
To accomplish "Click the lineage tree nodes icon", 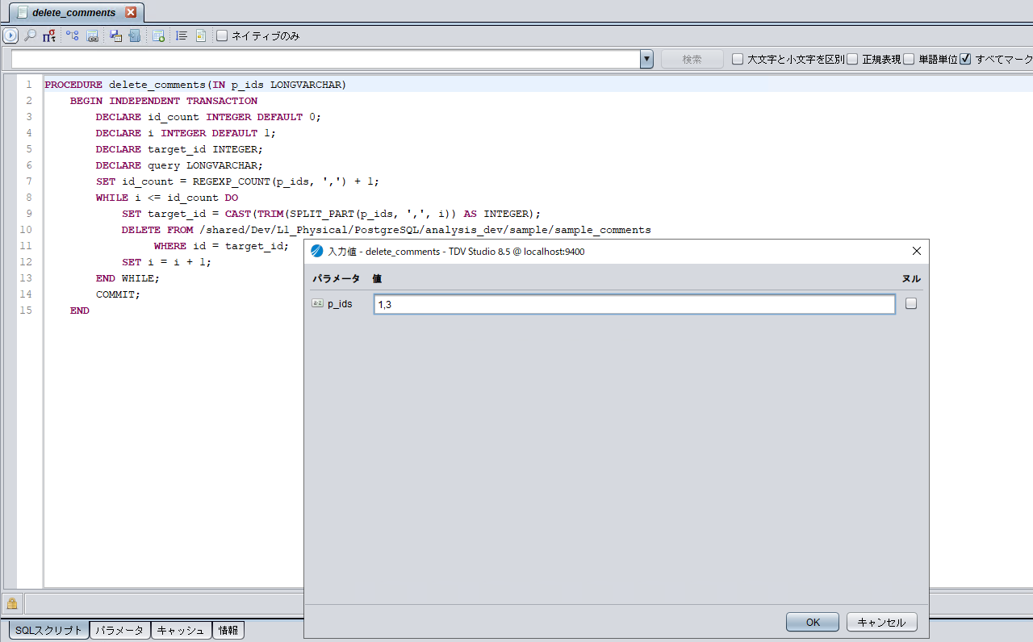I will [x=73, y=35].
